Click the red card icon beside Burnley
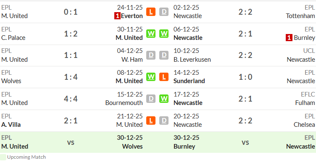Viewport: 316px width, 165px height. click(x=289, y=38)
